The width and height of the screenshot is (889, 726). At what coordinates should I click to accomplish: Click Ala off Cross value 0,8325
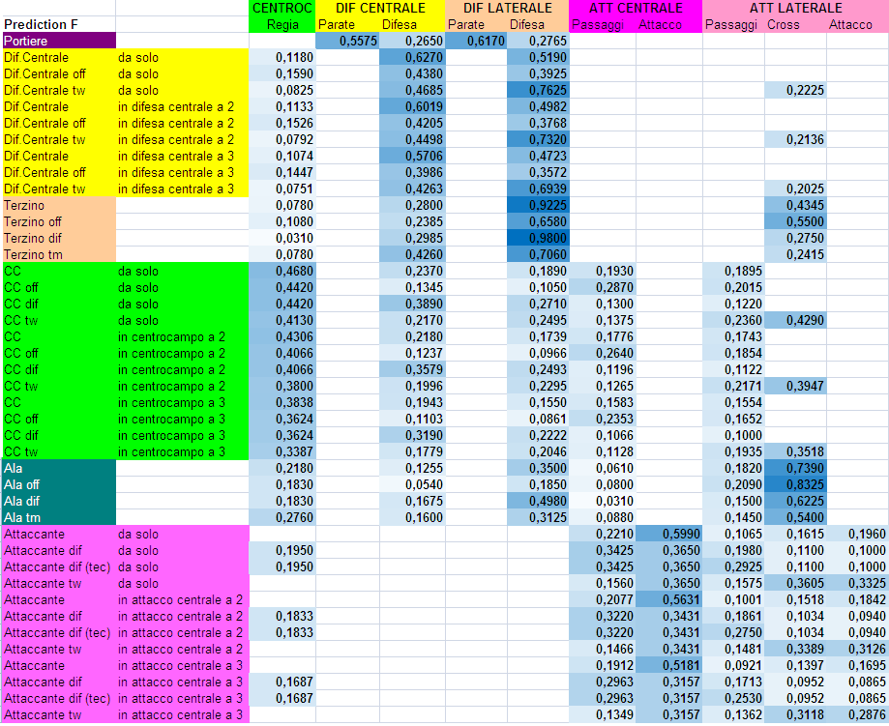795,484
